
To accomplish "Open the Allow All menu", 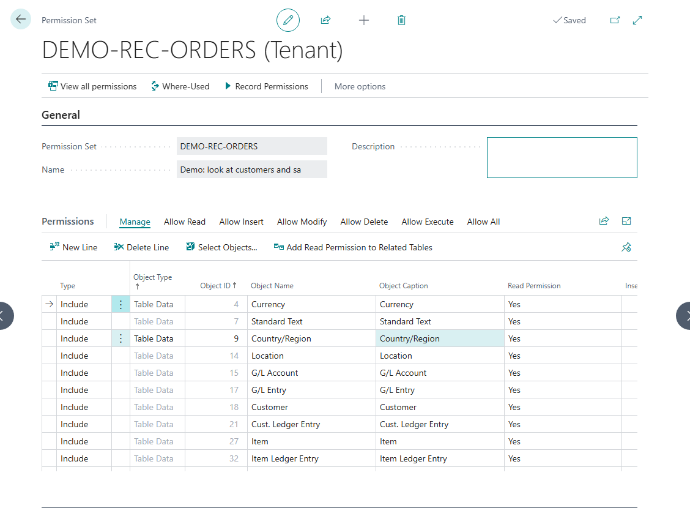I will [483, 222].
